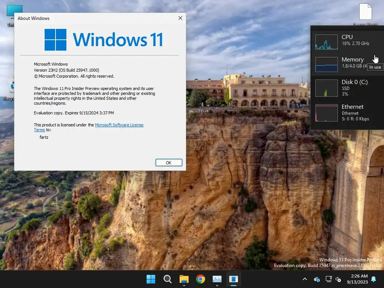This screenshot has width=384, height=288.
Task: Click the Microsoft Corporation copyright line
Action: point(74,76)
